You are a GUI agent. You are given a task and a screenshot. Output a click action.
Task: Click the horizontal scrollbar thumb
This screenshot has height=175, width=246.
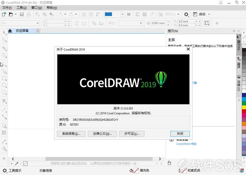(99, 159)
